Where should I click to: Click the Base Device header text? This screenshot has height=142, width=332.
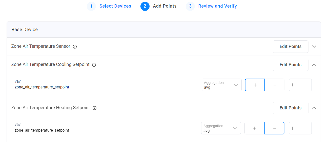pos(25,30)
